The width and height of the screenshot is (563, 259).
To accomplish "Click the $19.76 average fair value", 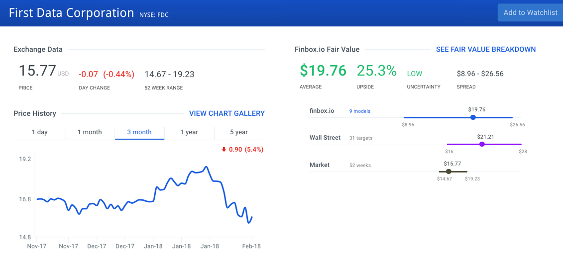I will pyautogui.click(x=323, y=71).
